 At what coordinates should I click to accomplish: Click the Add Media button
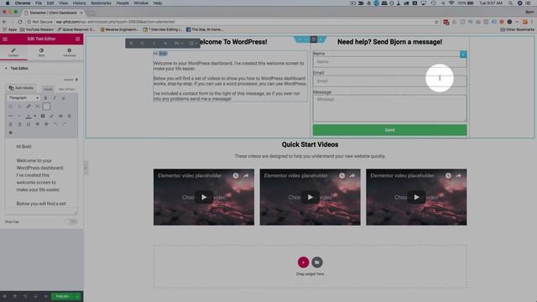point(21,88)
